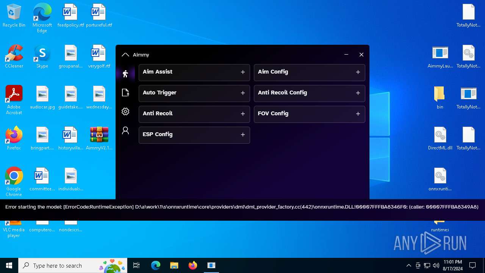Open the Credits person icon in Aimmy sidebar

pos(125,131)
